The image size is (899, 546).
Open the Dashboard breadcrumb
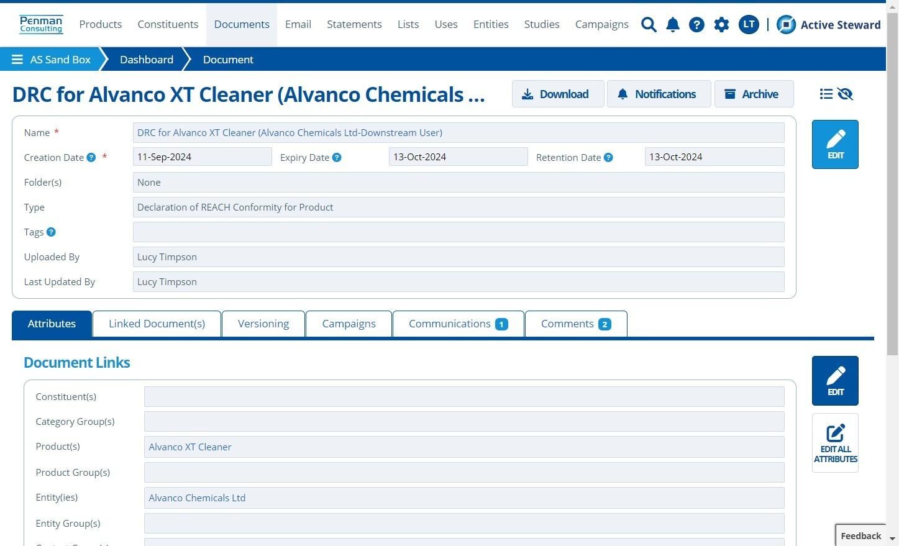point(147,60)
